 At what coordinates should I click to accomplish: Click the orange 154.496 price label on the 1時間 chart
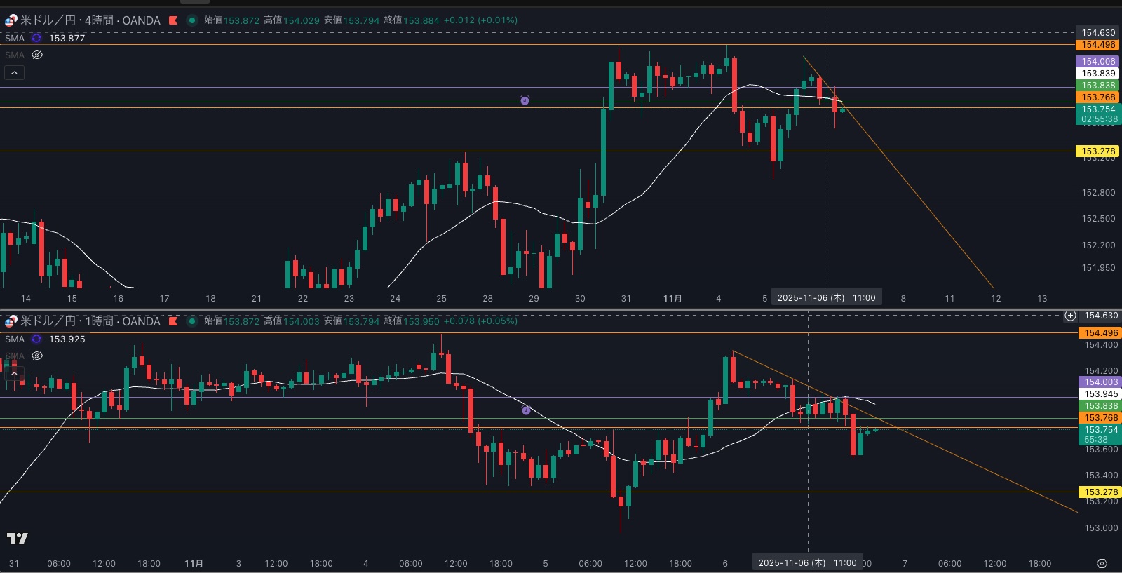[1100, 333]
